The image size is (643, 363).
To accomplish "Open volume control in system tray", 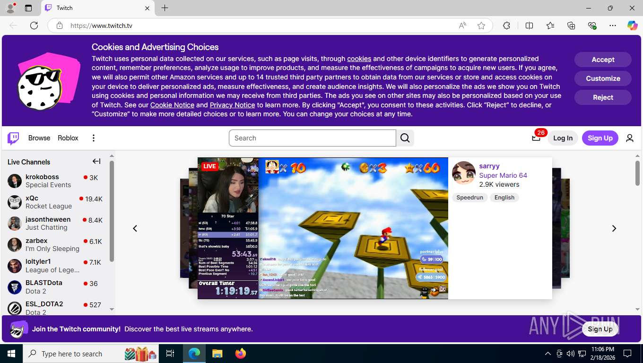I will pyautogui.click(x=570, y=354).
